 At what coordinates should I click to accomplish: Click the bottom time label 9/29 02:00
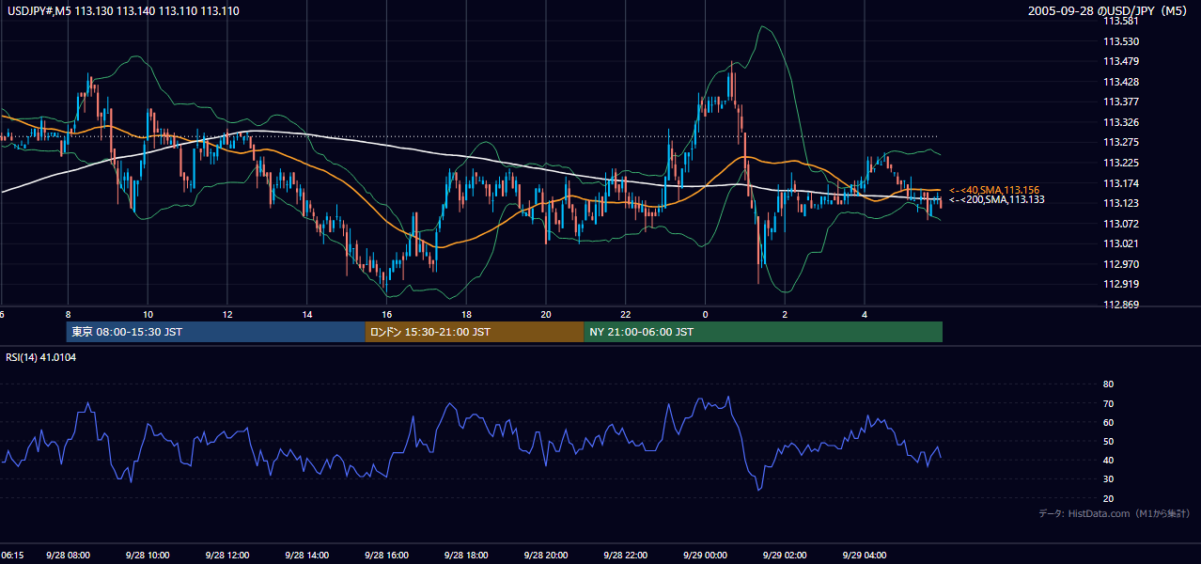[x=786, y=556]
